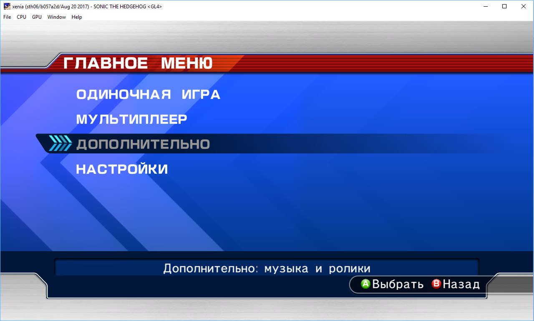Screen dimensions: 534x321
Task: Click the green A button icon
Action: [365, 284]
